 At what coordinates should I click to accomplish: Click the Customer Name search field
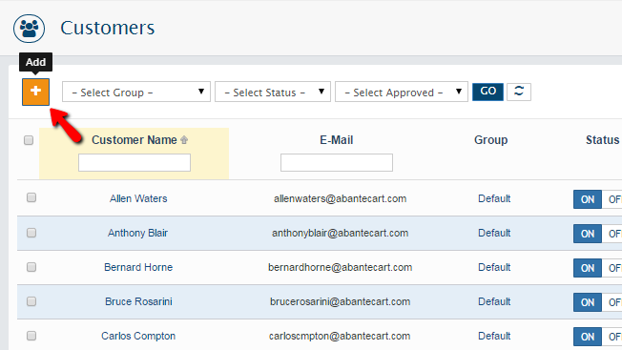click(x=135, y=162)
